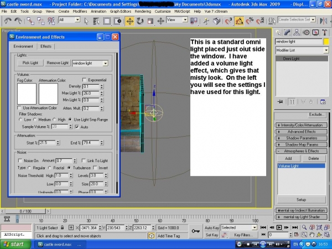Open View reference coordinate dropdown
Viewport: 332px width, 249px height.
click(185, 20)
